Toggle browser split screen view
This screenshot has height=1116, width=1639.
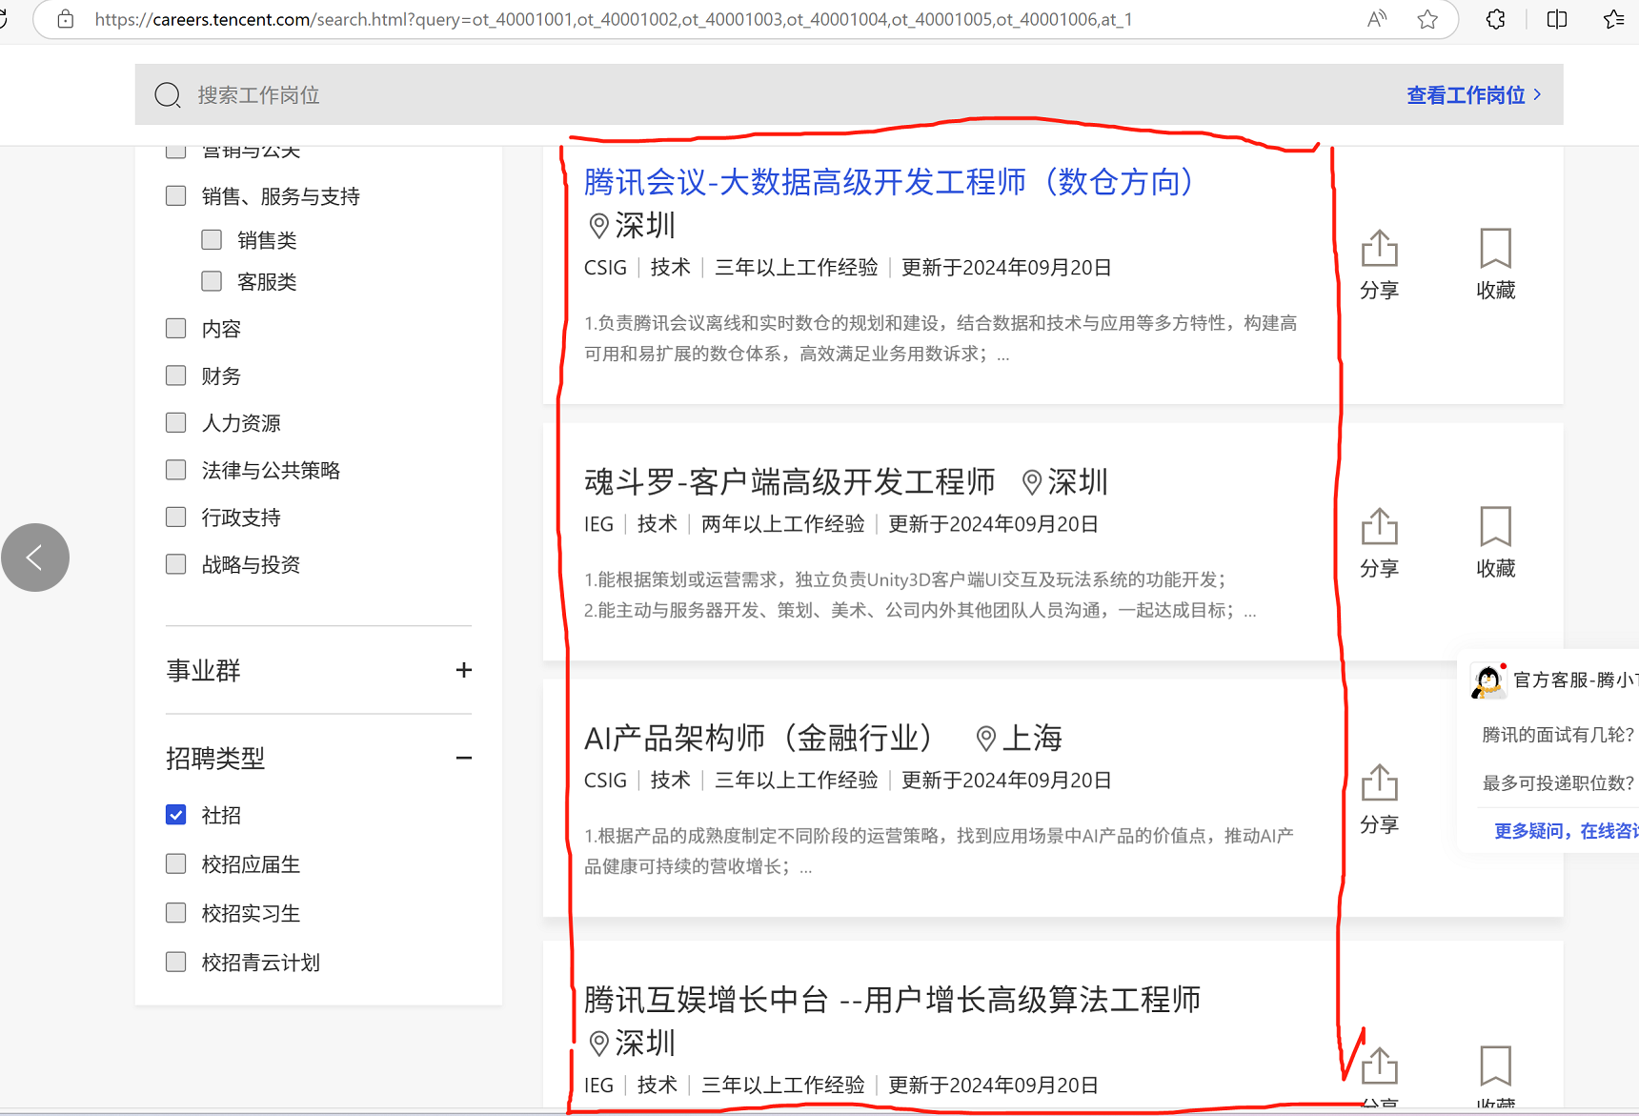tap(1557, 19)
